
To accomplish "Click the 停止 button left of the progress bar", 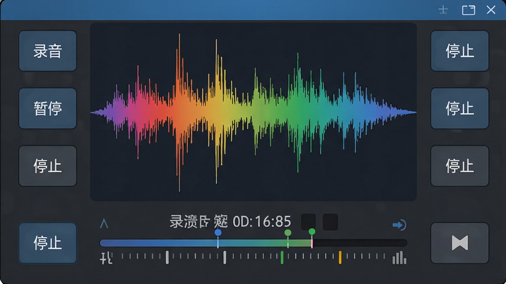I will pos(48,243).
